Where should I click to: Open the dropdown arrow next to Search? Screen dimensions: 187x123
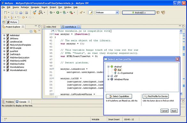pos(44,12)
